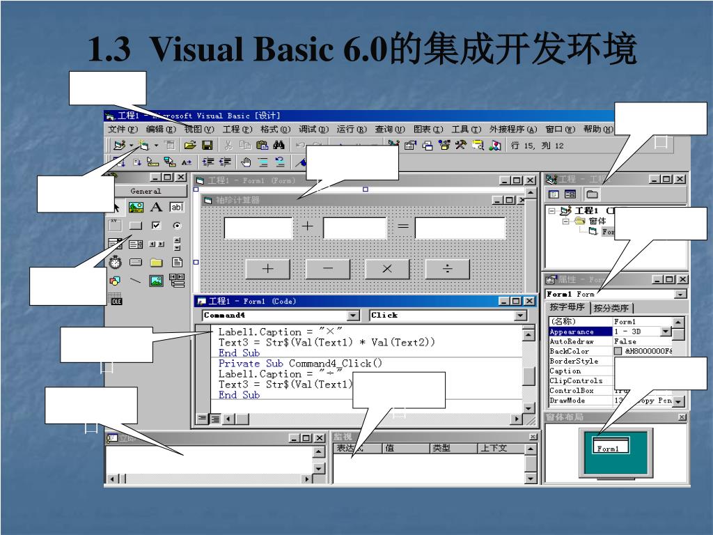Open the Command4 object dropdown in code window
Screen dimensions: 713x535
(x=353, y=316)
